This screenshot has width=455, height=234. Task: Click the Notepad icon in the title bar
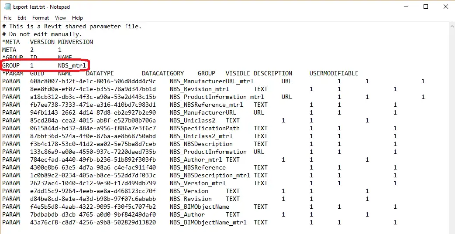coord(7,7)
